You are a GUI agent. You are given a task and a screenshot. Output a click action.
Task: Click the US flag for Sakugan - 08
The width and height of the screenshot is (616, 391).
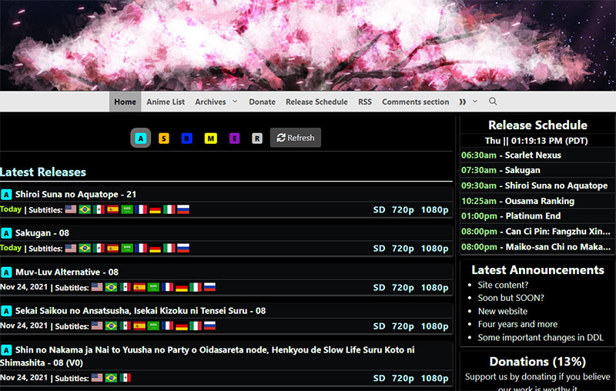coord(71,248)
